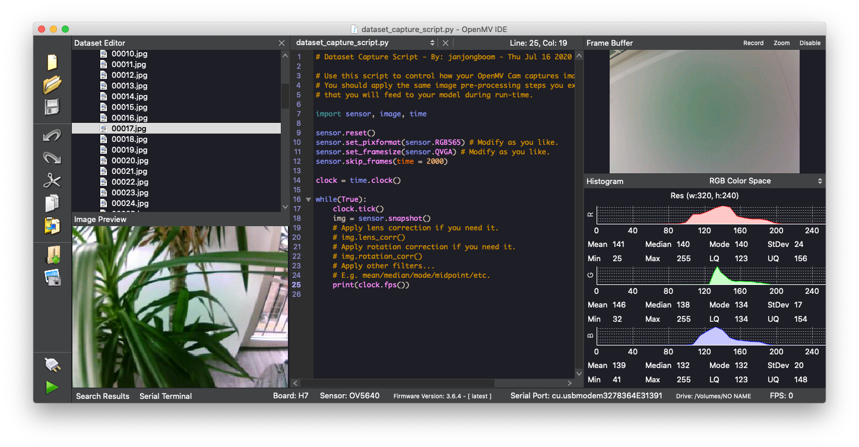Image resolution: width=859 pixels, height=447 pixels.
Task: Click the new class folder icon
Action: coord(52,255)
